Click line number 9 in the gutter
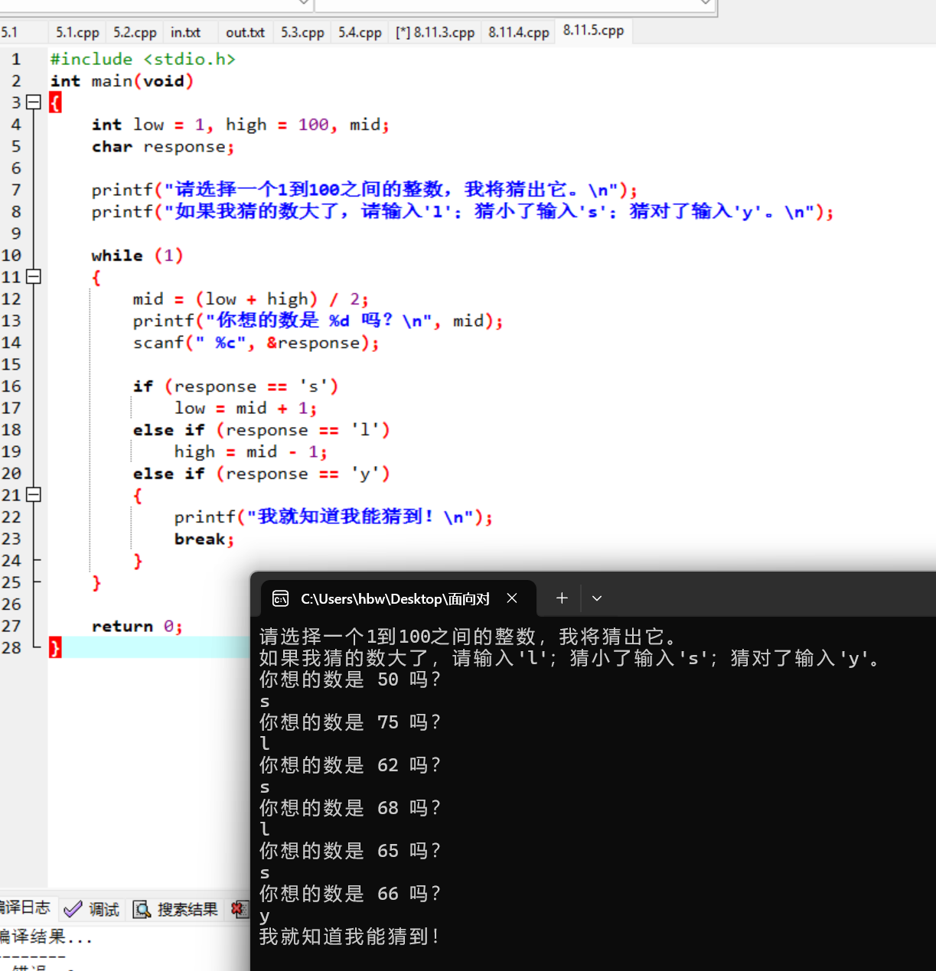Screen dimensions: 936x971 16,233
